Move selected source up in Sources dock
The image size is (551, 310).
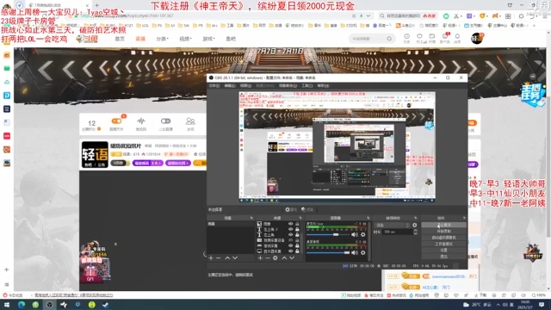click(284, 258)
